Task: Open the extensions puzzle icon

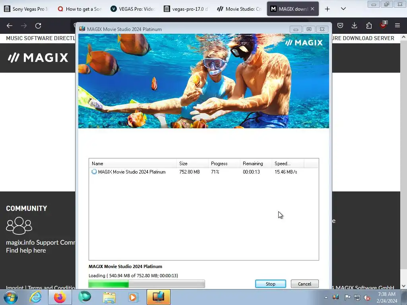Action: (x=369, y=25)
